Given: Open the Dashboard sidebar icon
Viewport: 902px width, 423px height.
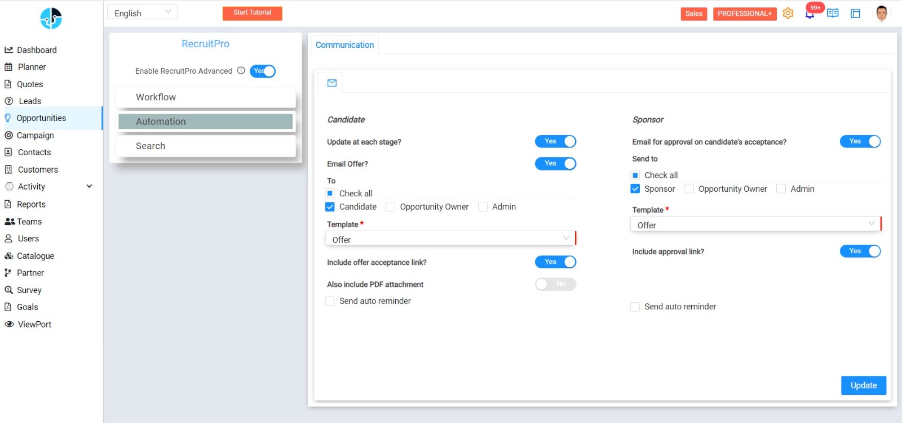Looking at the screenshot, I should coord(8,50).
